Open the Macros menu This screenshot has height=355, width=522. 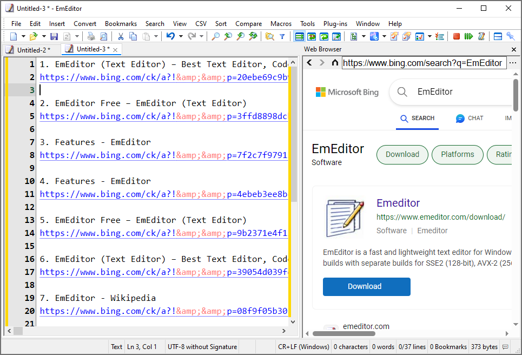pyautogui.click(x=281, y=24)
